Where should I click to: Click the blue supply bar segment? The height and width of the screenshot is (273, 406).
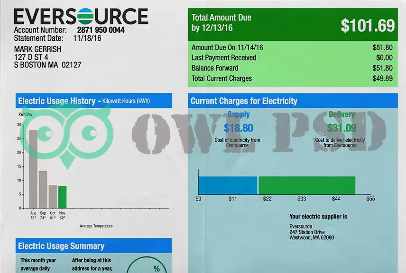click(x=228, y=185)
